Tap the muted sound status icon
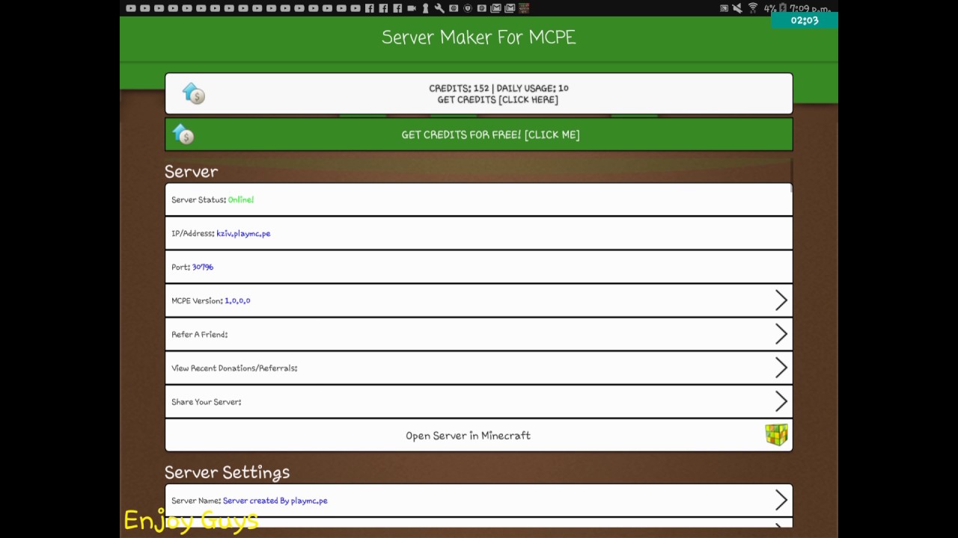 coord(737,8)
